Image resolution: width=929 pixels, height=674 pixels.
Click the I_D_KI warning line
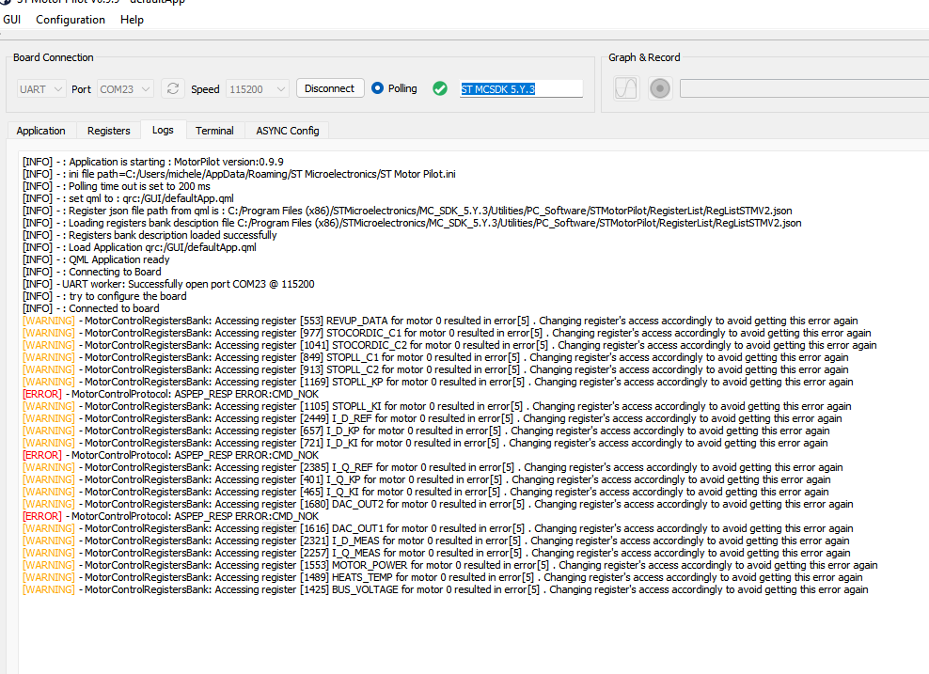425,443
